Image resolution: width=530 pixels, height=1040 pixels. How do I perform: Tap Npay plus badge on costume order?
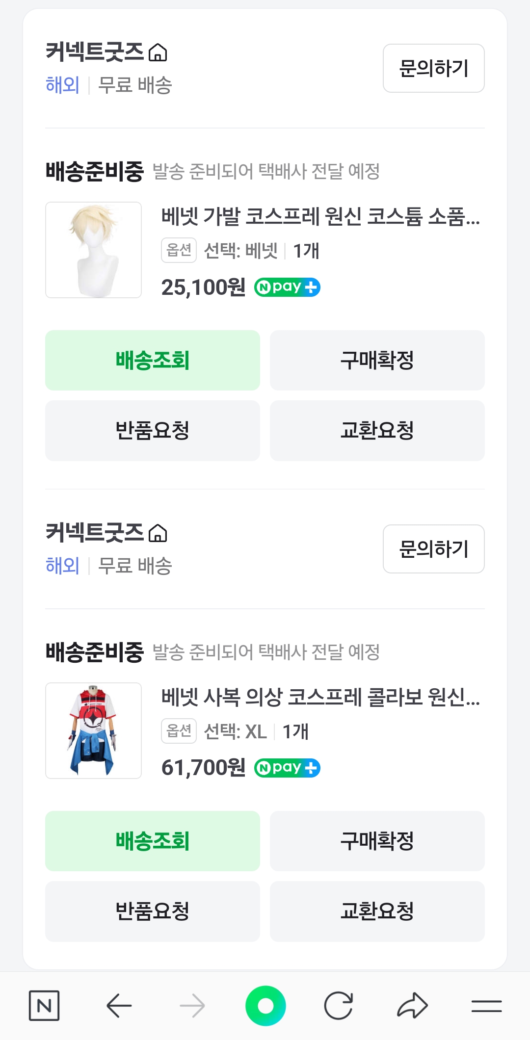[x=287, y=768]
